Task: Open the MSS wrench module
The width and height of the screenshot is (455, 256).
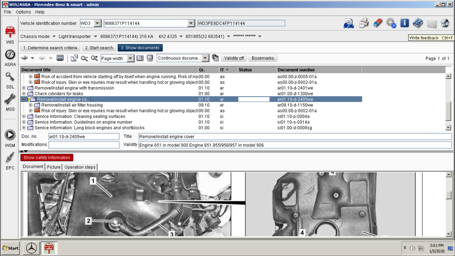Action: 10,99
